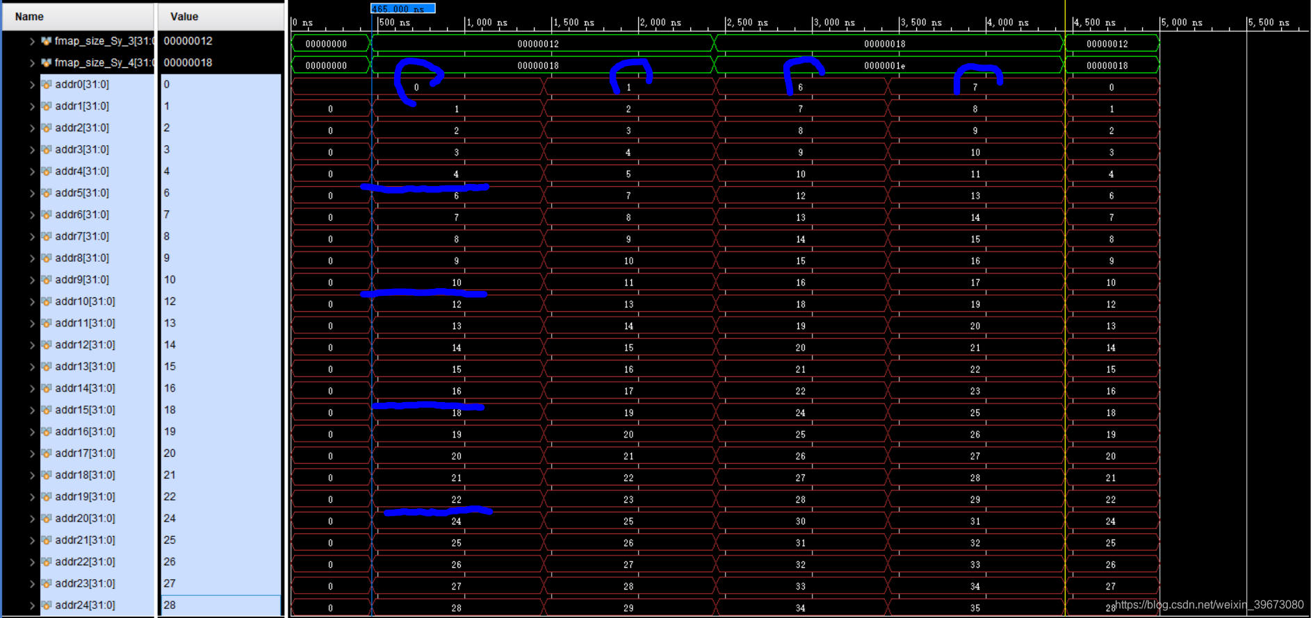Click the addr14[31:0] signal icon
The height and width of the screenshot is (618, 1311).
coord(47,389)
